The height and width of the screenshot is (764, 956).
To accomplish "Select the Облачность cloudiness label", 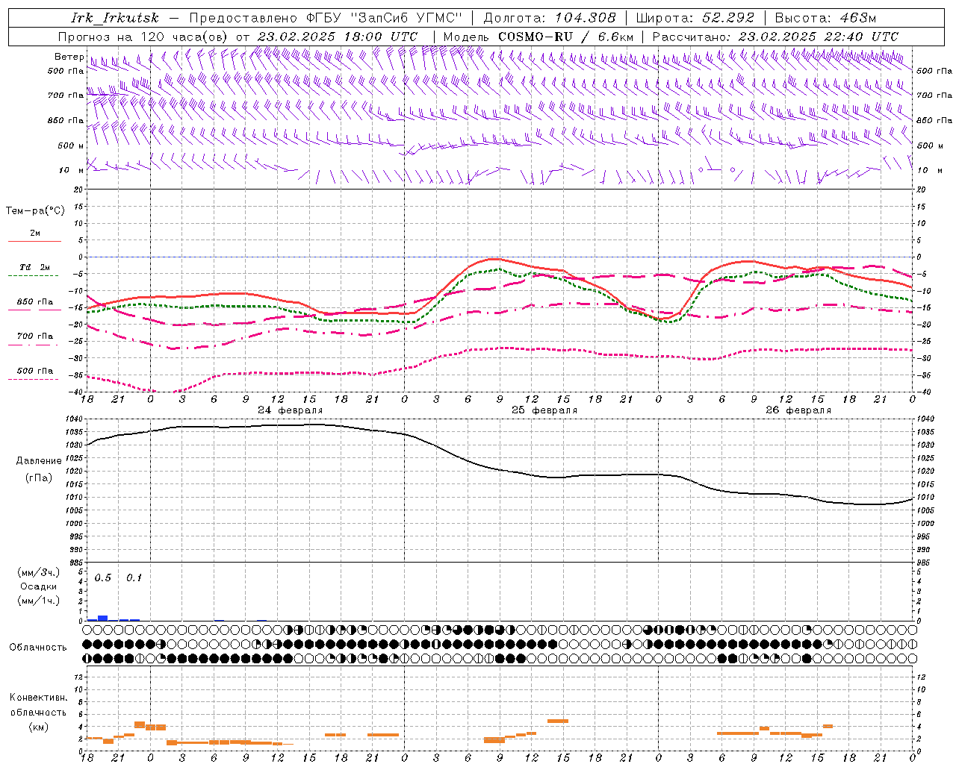I will (38, 648).
